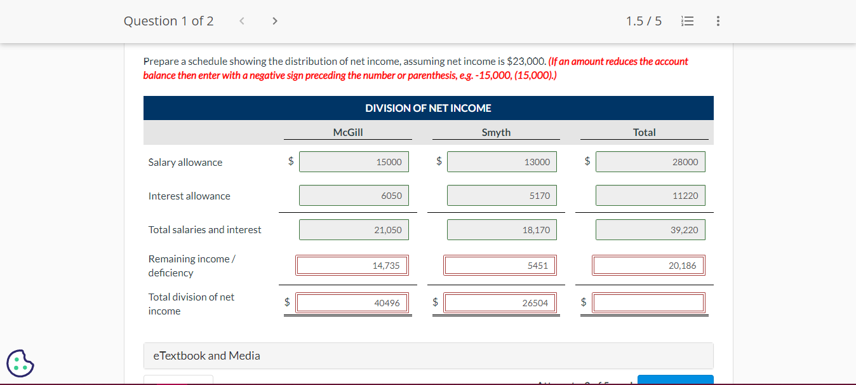Click the Salary allowance row label
Image resolution: width=856 pixels, height=385 pixels.
pos(185,162)
